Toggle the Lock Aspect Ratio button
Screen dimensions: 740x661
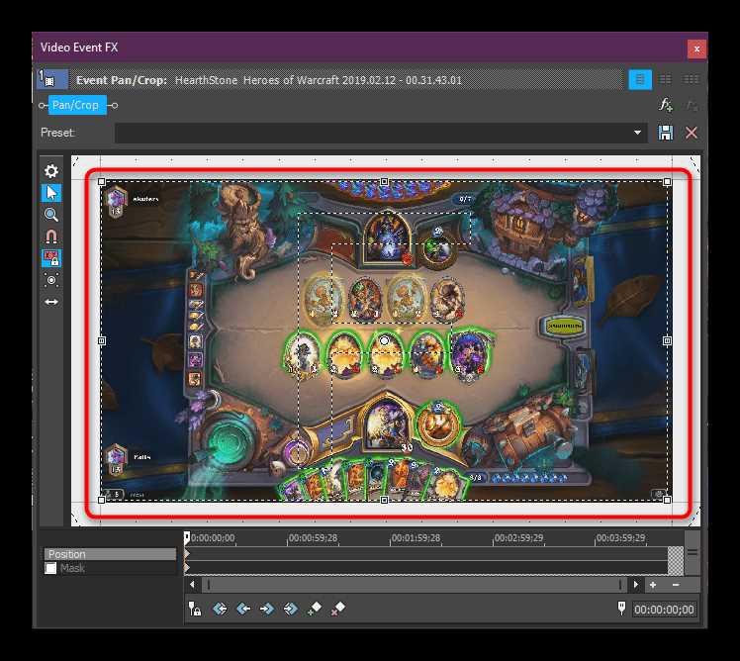point(51,258)
